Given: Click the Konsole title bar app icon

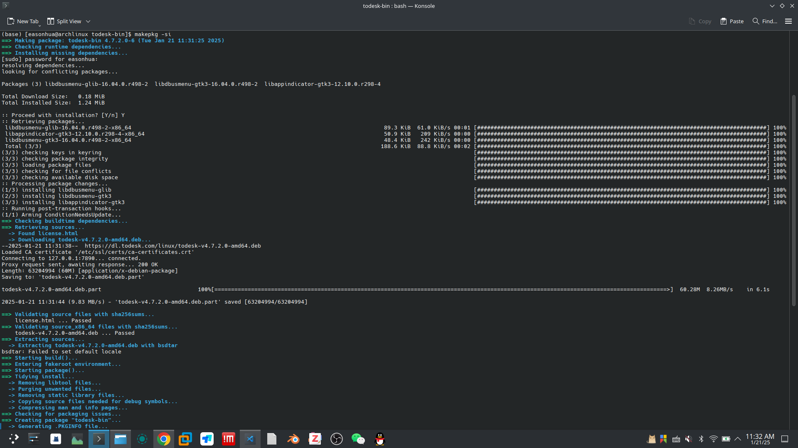Looking at the screenshot, I should [x=6, y=5].
